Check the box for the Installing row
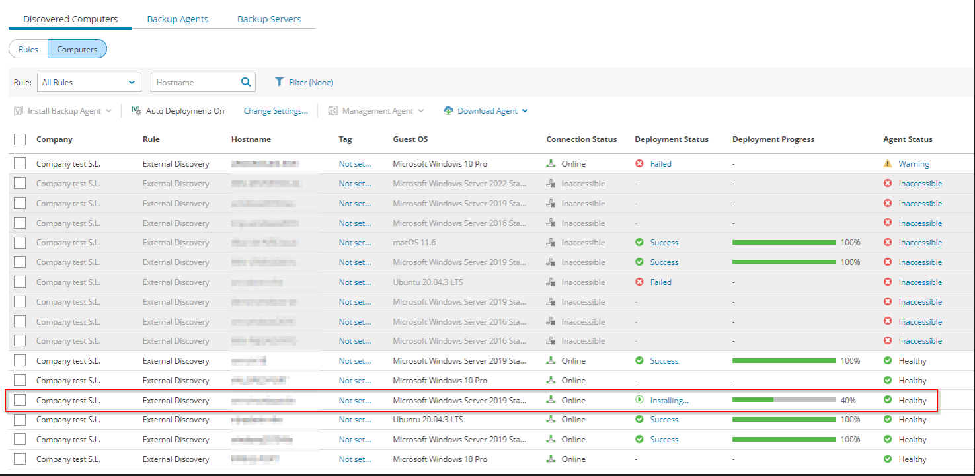This screenshot has width=975, height=476. (x=20, y=401)
